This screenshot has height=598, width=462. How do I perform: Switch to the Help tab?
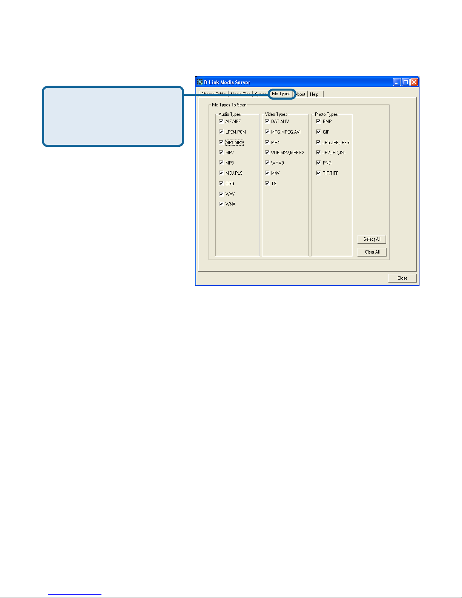point(315,94)
